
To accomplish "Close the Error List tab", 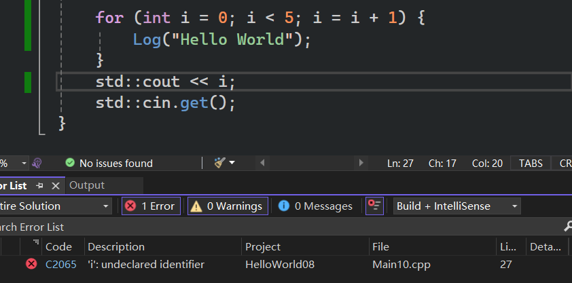I will [56, 185].
